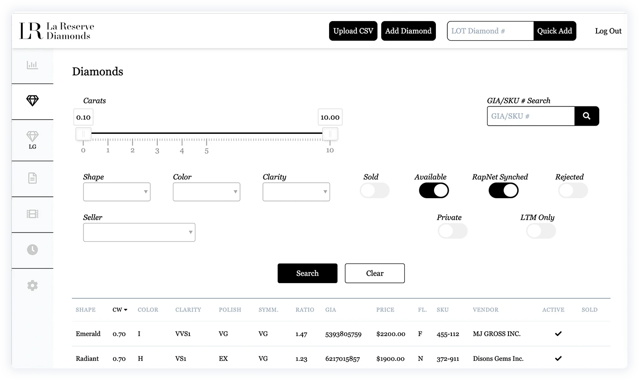Screen dimensions: 639x380
Task: Expand the Shape dropdown
Action: [117, 192]
